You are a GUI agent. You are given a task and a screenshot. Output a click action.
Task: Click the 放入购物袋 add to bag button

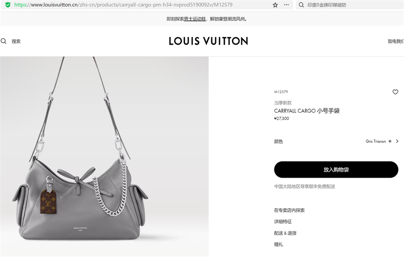336,169
